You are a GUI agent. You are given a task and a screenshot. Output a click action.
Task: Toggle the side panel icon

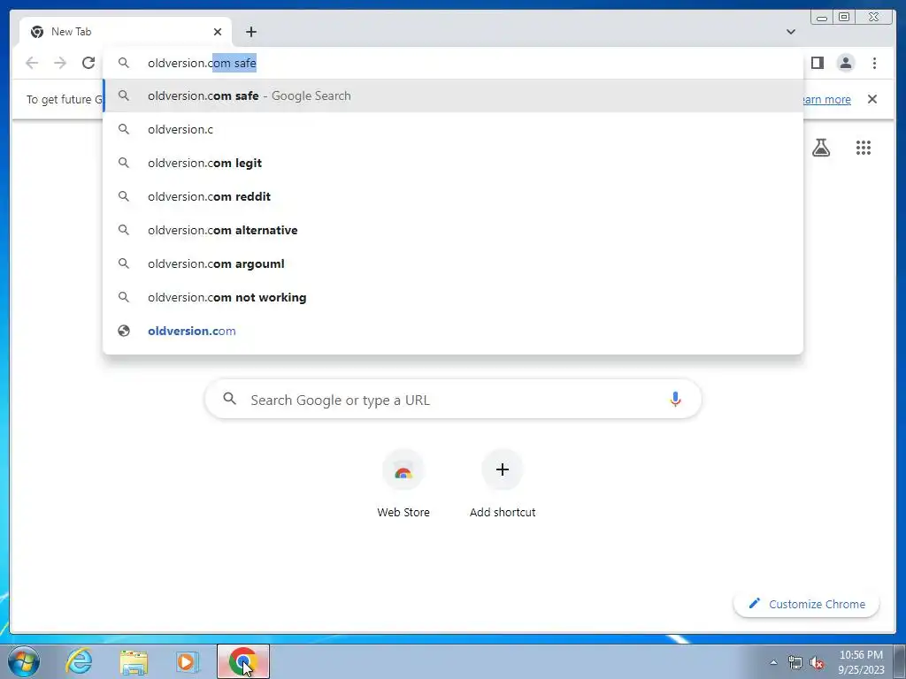point(817,63)
